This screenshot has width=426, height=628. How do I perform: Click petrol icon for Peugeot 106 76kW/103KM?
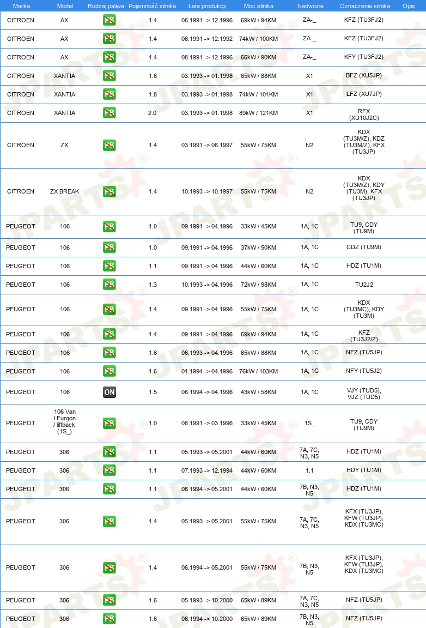(109, 371)
